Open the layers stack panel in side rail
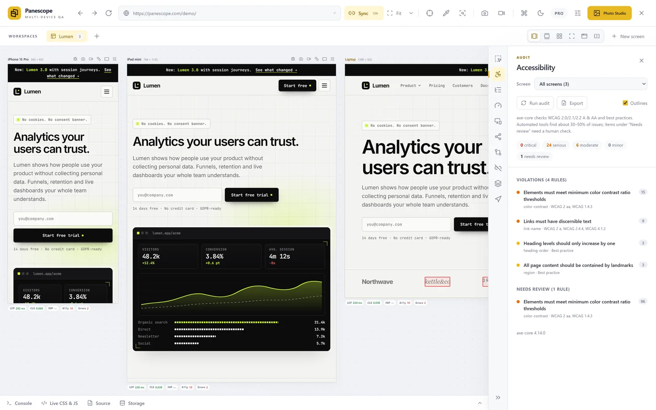Screen dimensions: 656x410 [x=498, y=184]
